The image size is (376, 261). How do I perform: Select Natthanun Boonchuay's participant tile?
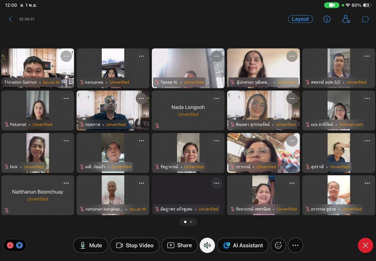pos(37,195)
